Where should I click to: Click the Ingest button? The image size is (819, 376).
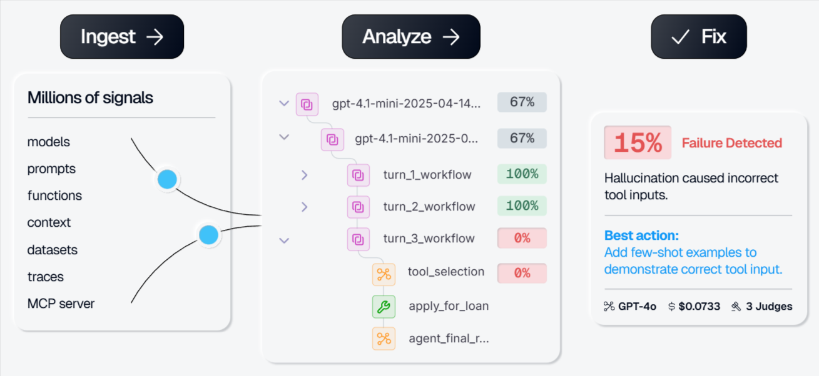[x=121, y=36]
